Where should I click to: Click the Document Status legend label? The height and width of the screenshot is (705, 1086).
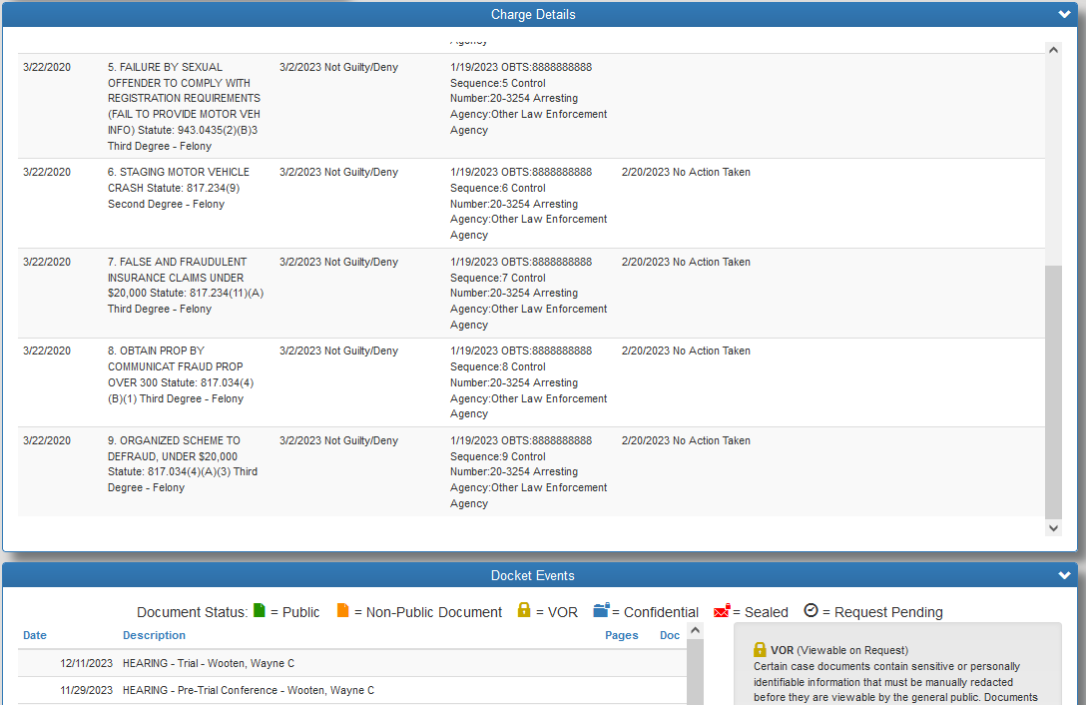pyautogui.click(x=192, y=612)
